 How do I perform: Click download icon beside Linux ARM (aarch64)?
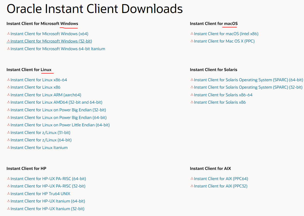click(8, 94)
